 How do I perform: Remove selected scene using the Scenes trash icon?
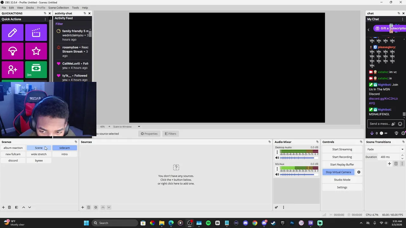coord(10,207)
